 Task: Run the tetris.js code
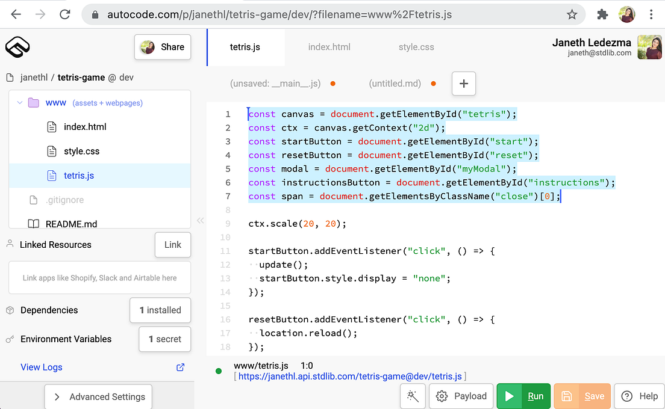[523, 396]
